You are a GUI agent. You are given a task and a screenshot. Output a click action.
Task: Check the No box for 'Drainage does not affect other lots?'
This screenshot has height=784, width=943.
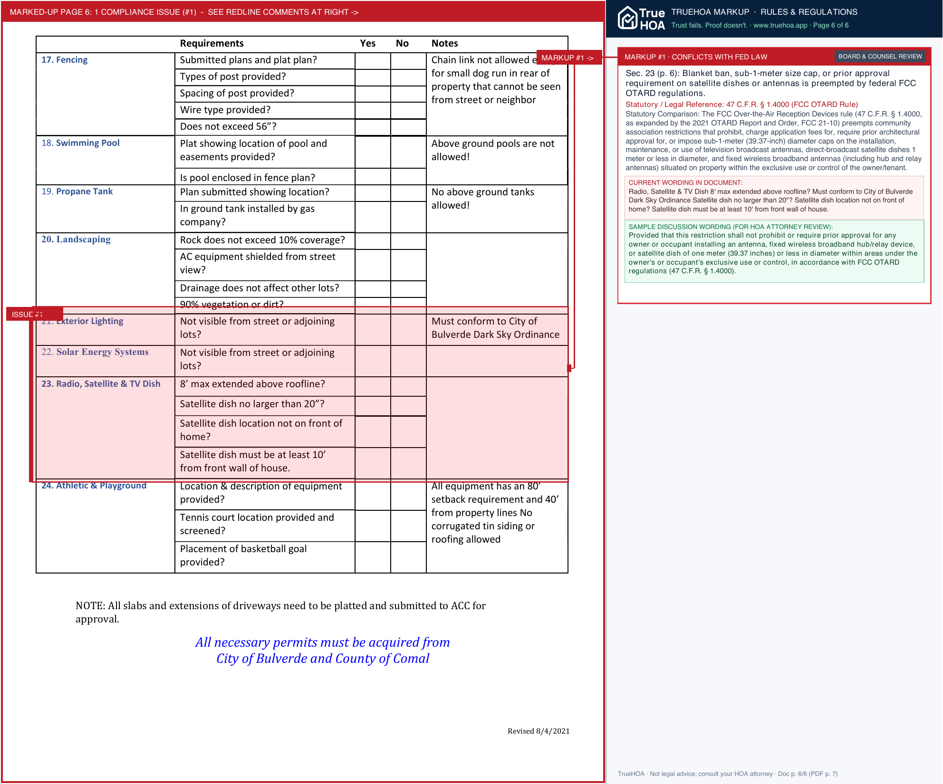tap(408, 289)
